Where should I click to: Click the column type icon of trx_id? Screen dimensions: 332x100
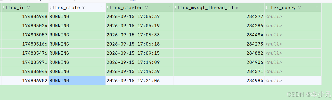point(5,8)
